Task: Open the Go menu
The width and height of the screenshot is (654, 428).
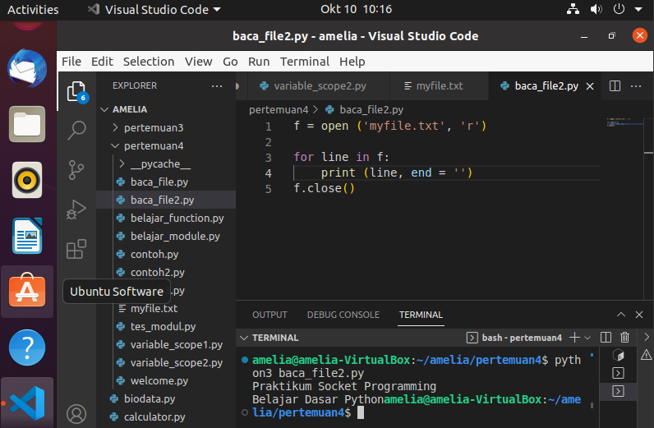Action: (x=230, y=62)
